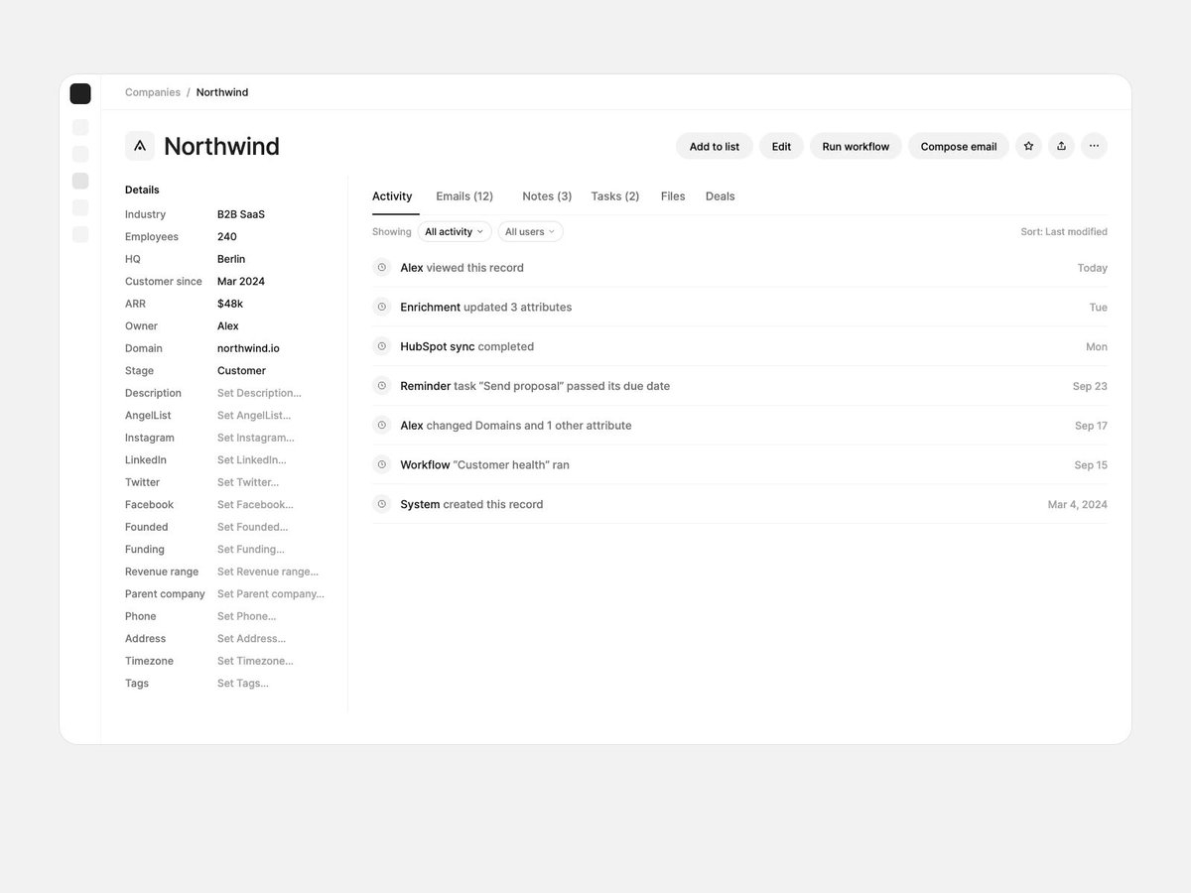Image resolution: width=1191 pixels, height=893 pixels.
Task: Click the black app logo in sidebar
Action: [x=80, y=94]
